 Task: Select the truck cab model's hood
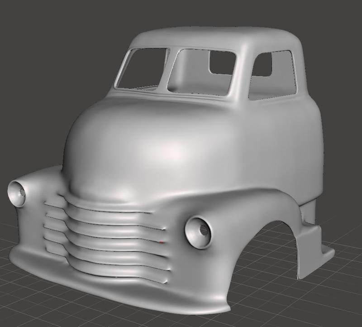tap(148, 148)
